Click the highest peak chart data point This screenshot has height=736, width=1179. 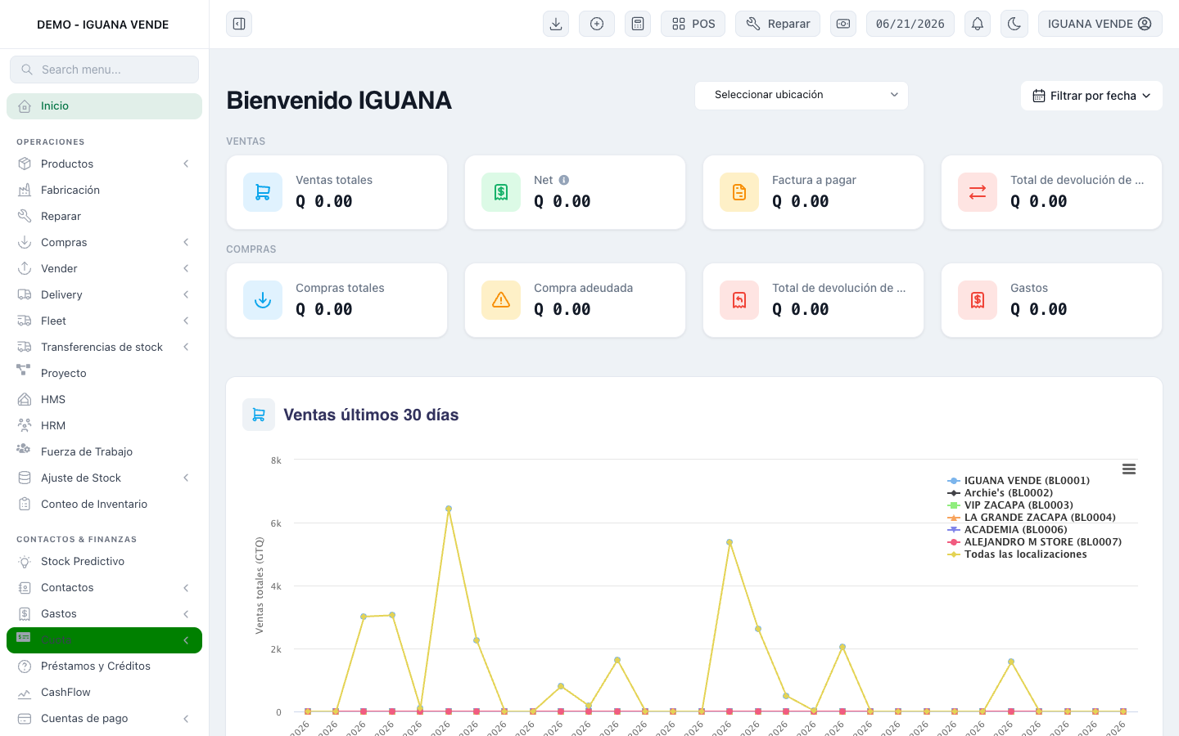(x=449, y=509)
